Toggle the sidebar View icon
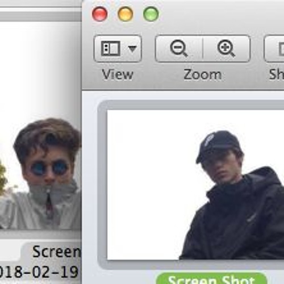284x284 pixels. click(x=111, y=48)
